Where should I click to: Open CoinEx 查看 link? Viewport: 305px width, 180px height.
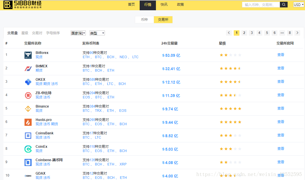point(281,149)
